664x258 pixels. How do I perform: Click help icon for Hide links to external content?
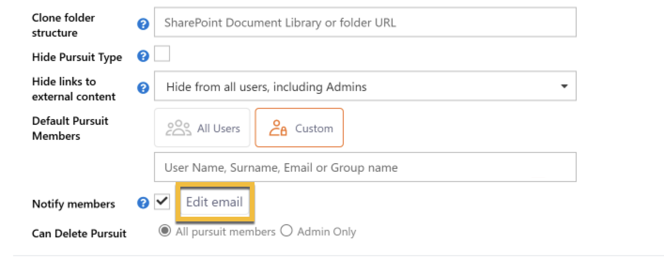[143, 88]
